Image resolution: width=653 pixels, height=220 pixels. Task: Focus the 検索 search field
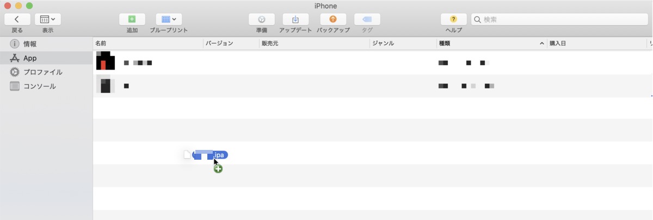[x=560, y=20]
